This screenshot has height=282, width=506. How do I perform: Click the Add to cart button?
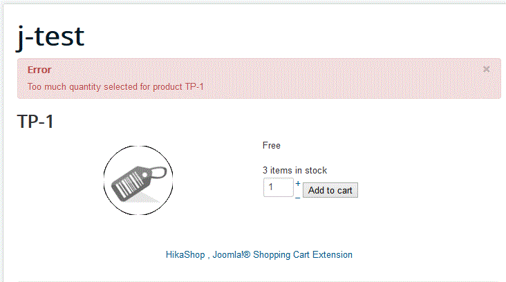pos(330,191)
